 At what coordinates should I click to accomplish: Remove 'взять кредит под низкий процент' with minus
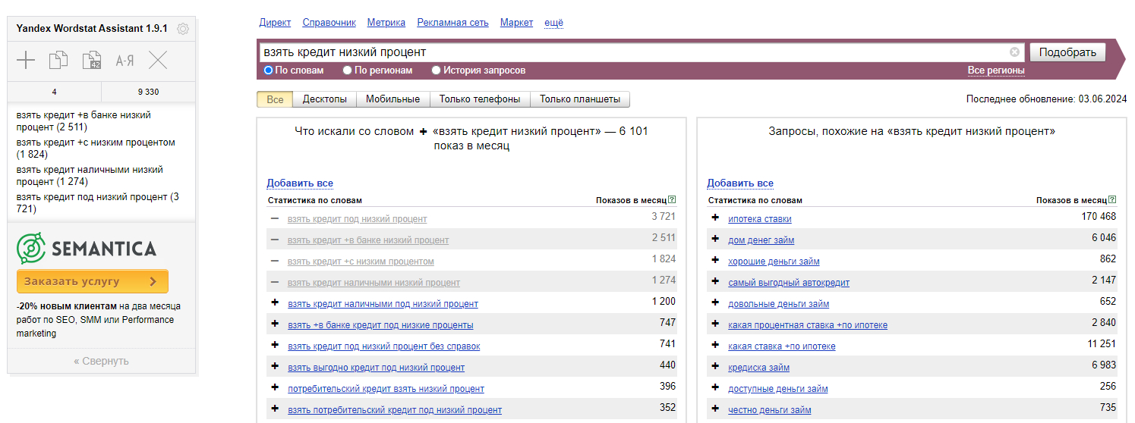click(275, 219)
